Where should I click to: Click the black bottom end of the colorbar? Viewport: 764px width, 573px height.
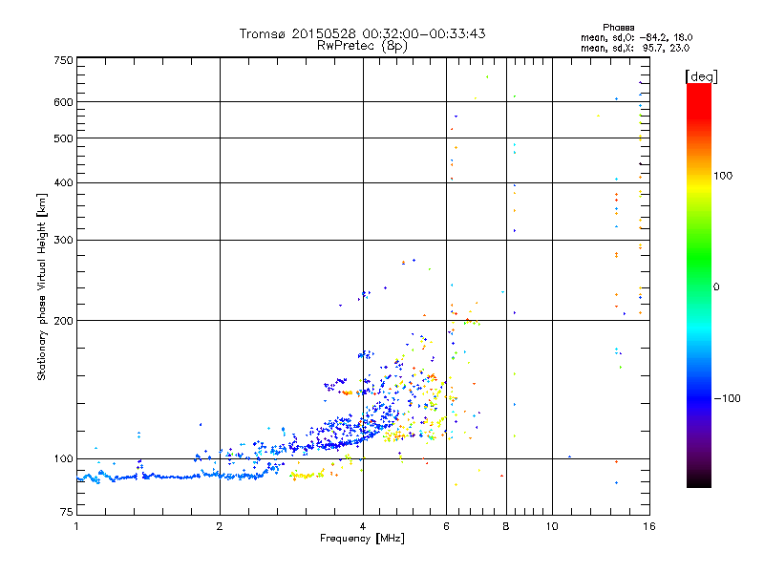699,481
